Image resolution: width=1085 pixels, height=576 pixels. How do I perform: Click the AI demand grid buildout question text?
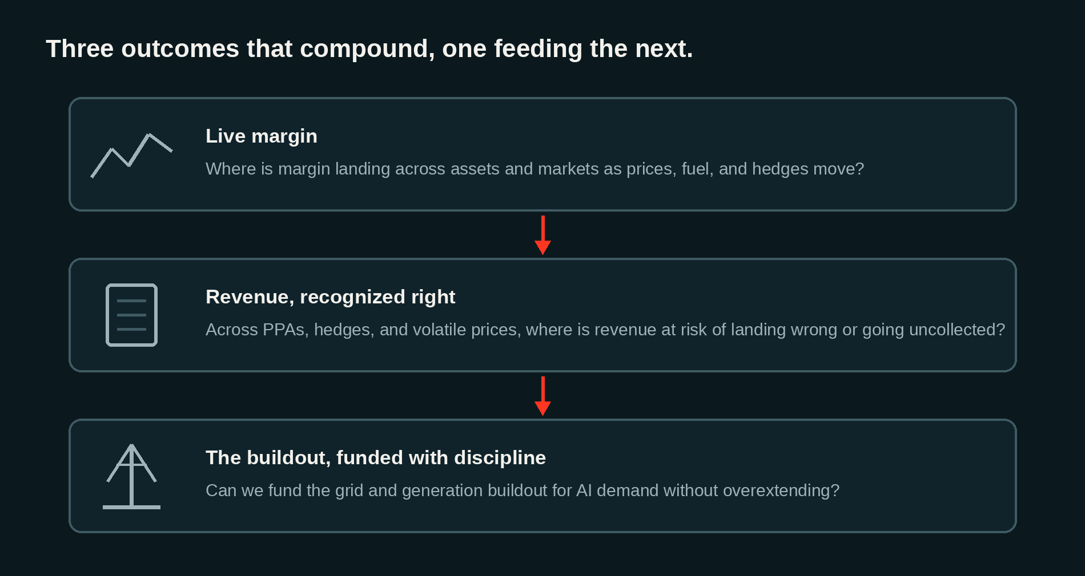[x=523, y=490]
